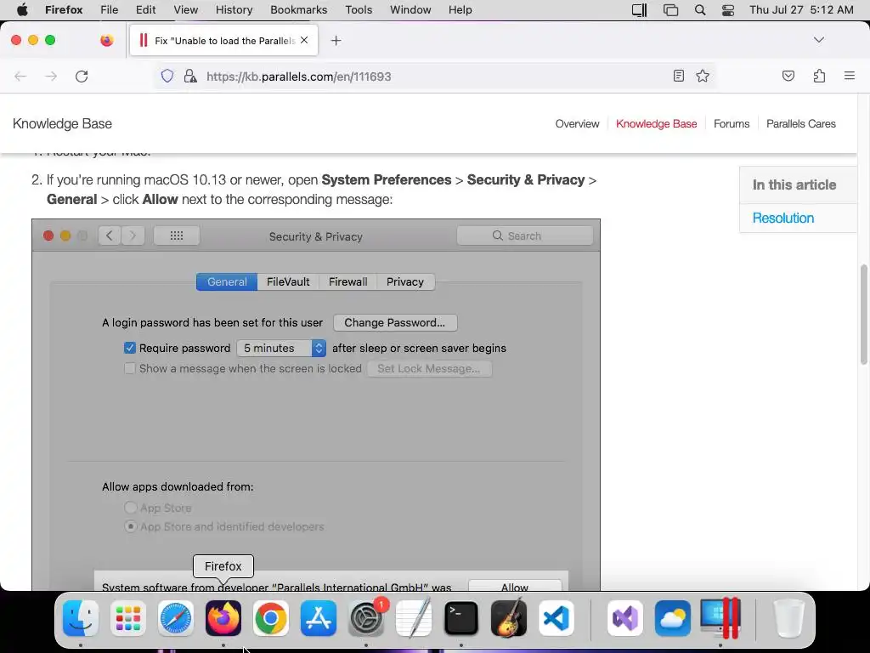870x653 pixels.
Task: Open Google Chrome from the dock
Action: tap(271, 618)
